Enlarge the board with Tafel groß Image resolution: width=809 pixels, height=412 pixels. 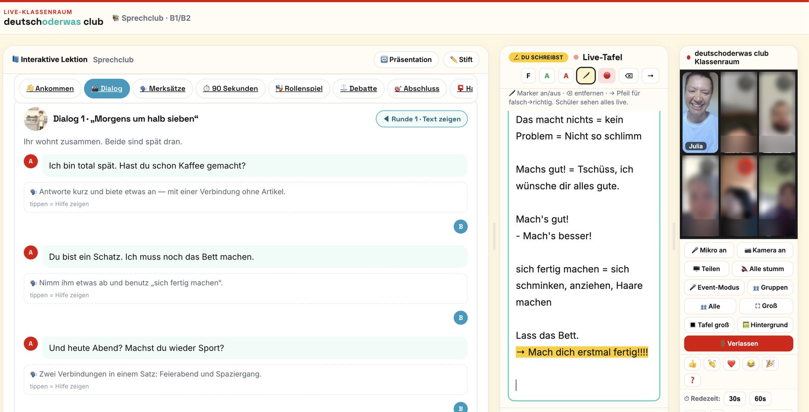(709, 325)
